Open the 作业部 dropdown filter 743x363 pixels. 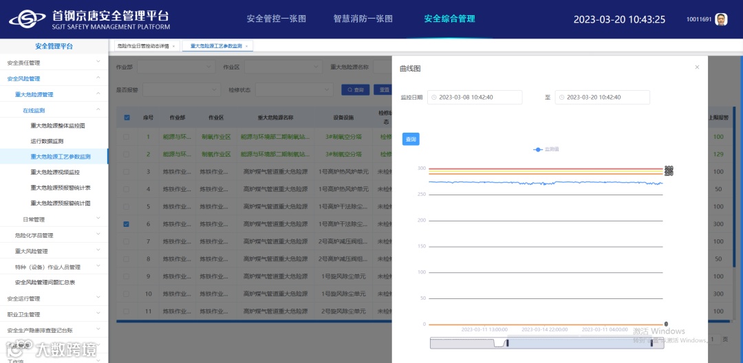pos(176,67)
